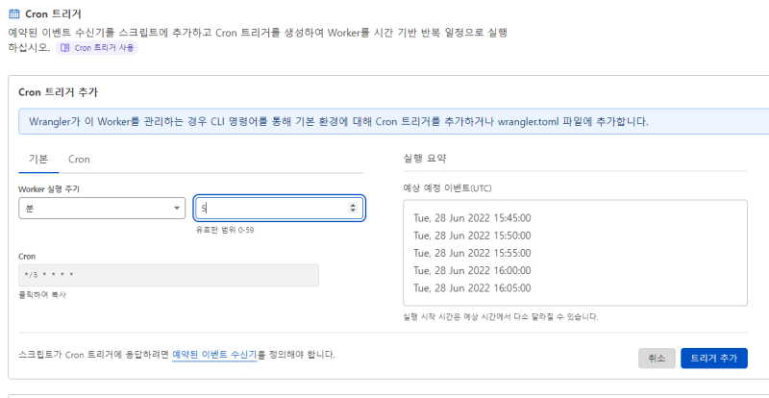Click the 트리거 추가 button
The image size is (769, 398).
pos(713,358)
